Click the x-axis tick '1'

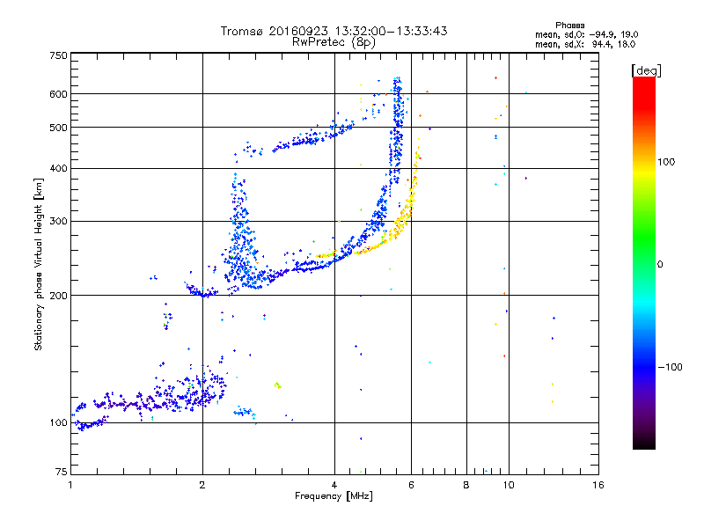(x=71, y=485)
